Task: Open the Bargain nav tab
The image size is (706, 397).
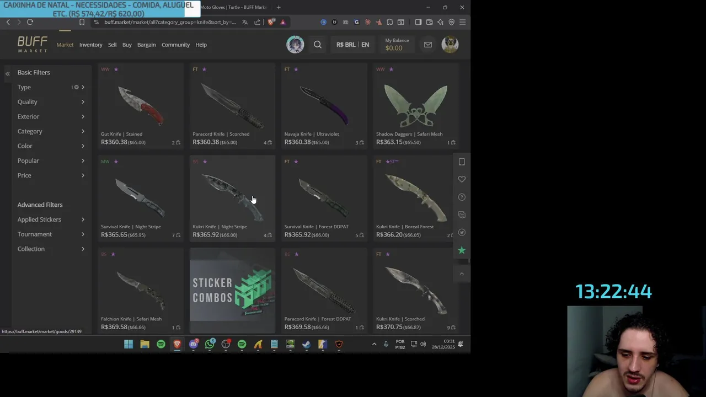Action: tap(146, 45)
